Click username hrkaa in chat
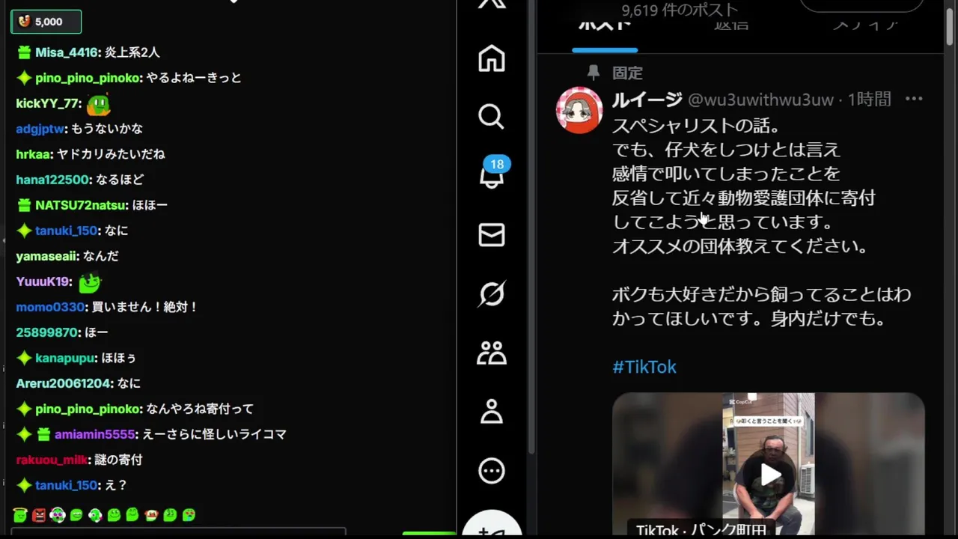 33,154
